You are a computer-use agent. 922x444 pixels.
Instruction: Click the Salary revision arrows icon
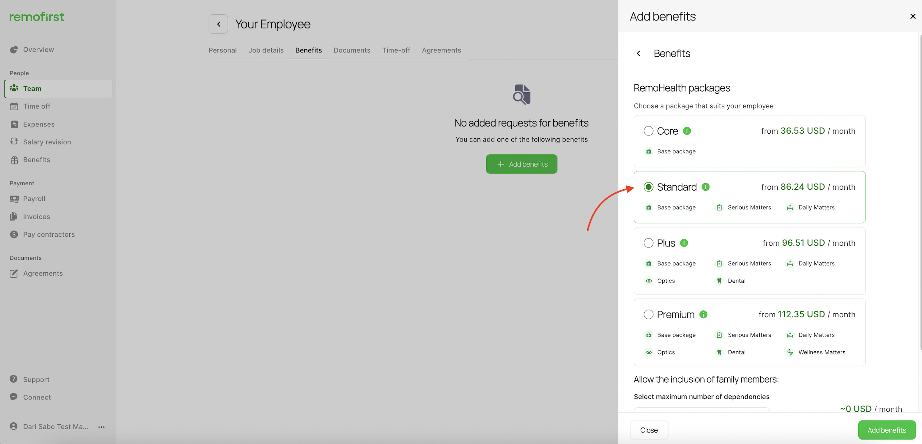pyautogui.click(x=14, y=142)
